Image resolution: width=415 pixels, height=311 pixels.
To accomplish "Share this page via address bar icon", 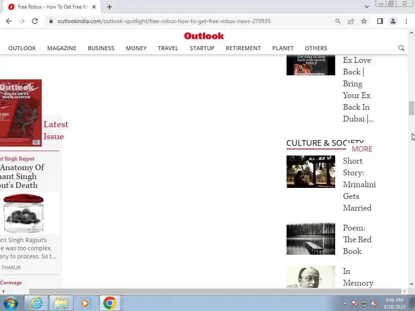I will pyautogui.click(x=351, y=21).
